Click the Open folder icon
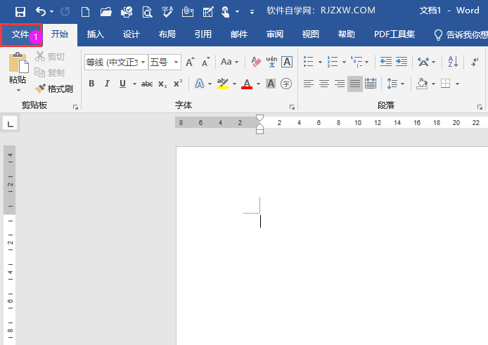Viewport: 488px width, 345px height. pos(105,12)
